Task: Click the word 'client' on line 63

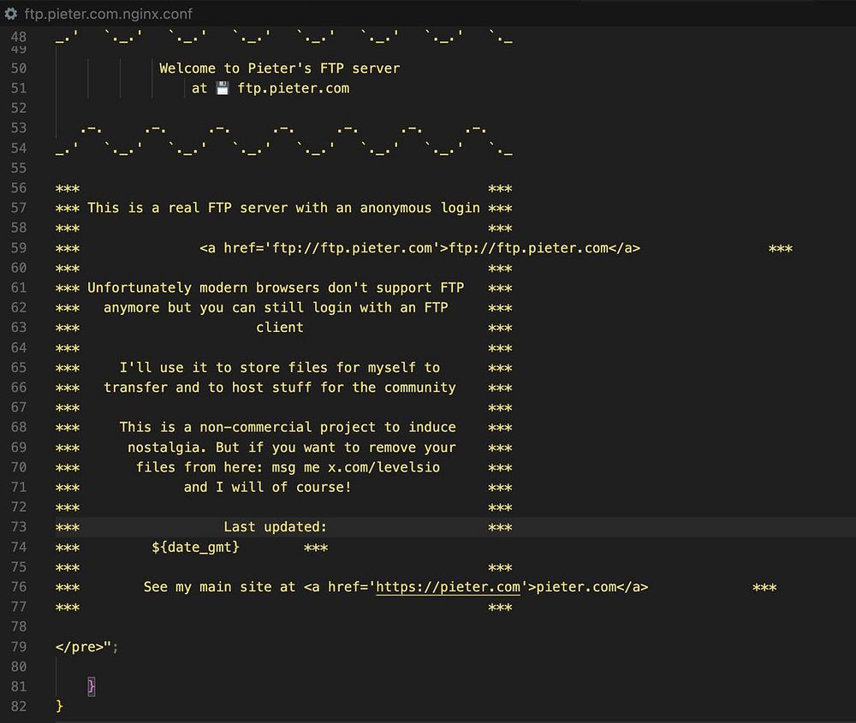Action: [280, 328]
